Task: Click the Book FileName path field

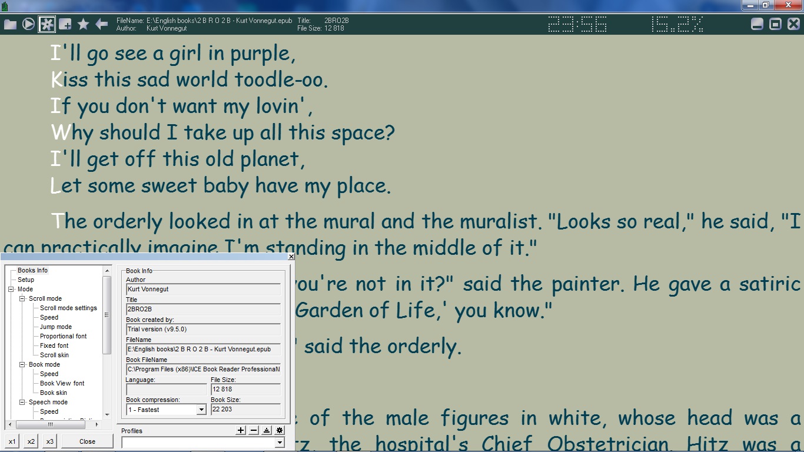Action: pyautogui.click(x=204, y=370)
